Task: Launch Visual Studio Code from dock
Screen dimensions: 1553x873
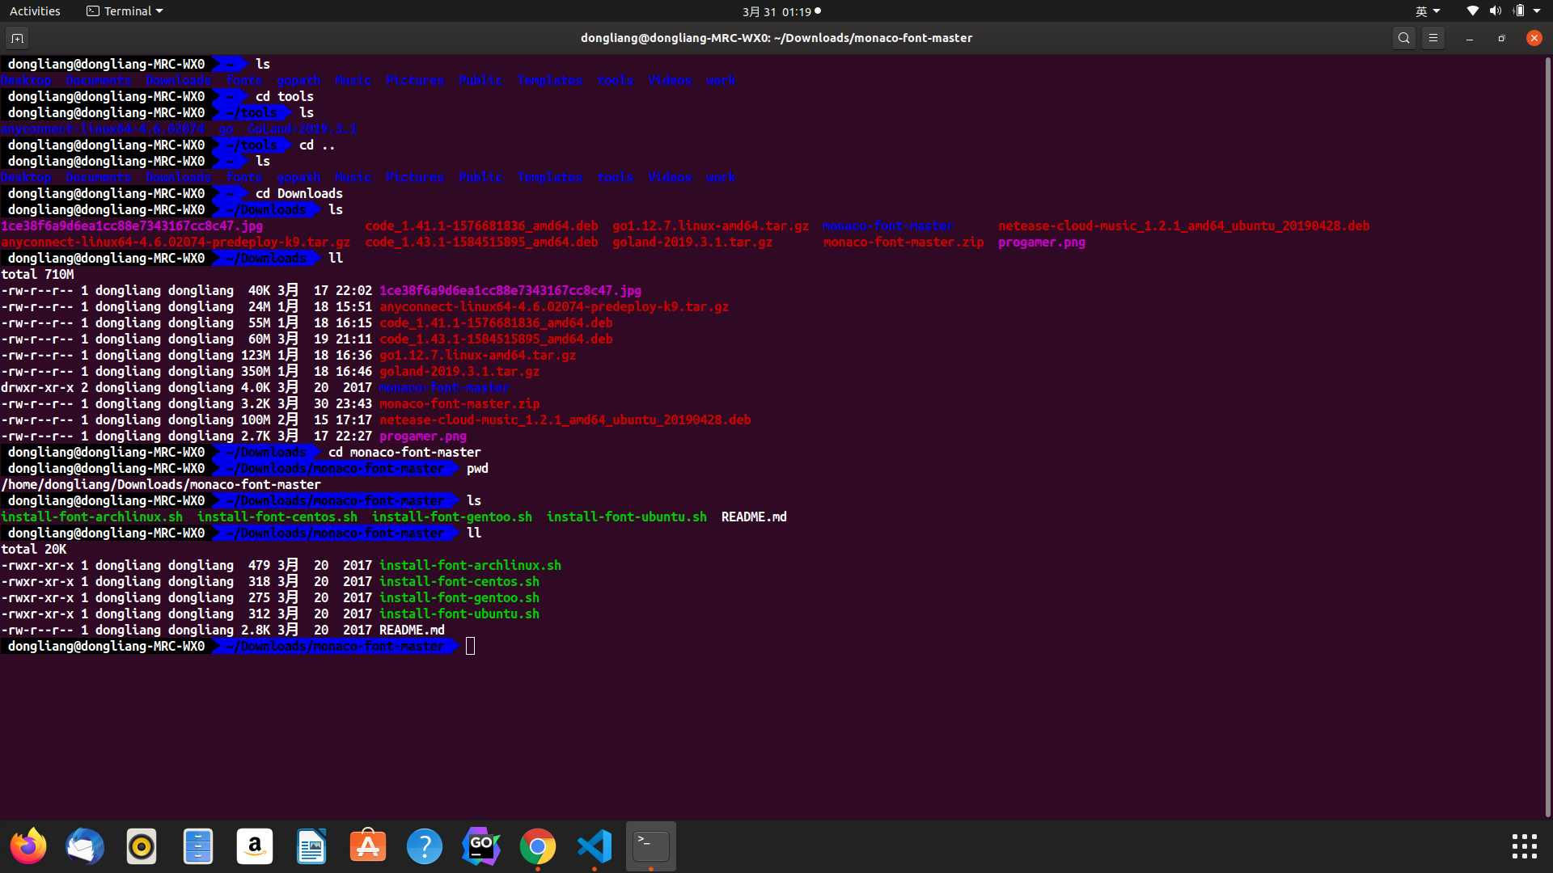Action: click(595, 846)
